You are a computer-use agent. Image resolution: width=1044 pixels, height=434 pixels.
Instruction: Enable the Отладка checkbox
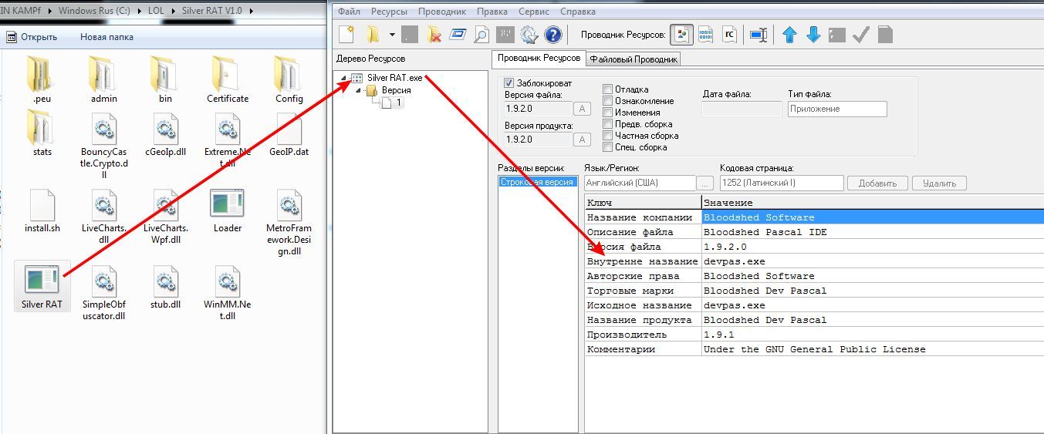click(x=608, y=89)
